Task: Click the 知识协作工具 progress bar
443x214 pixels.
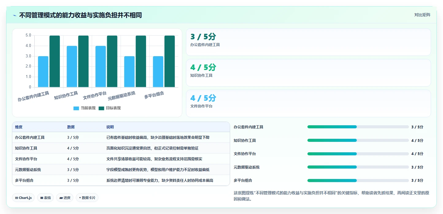Action: 358,140
